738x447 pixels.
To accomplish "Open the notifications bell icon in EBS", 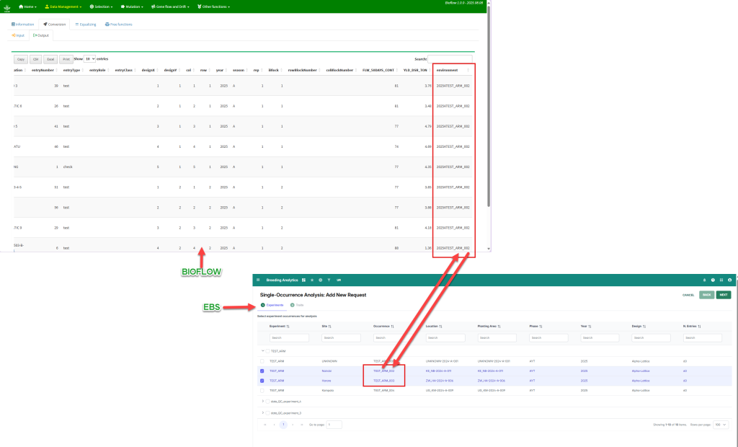I will pyautogui.click(x=704, y=280).
